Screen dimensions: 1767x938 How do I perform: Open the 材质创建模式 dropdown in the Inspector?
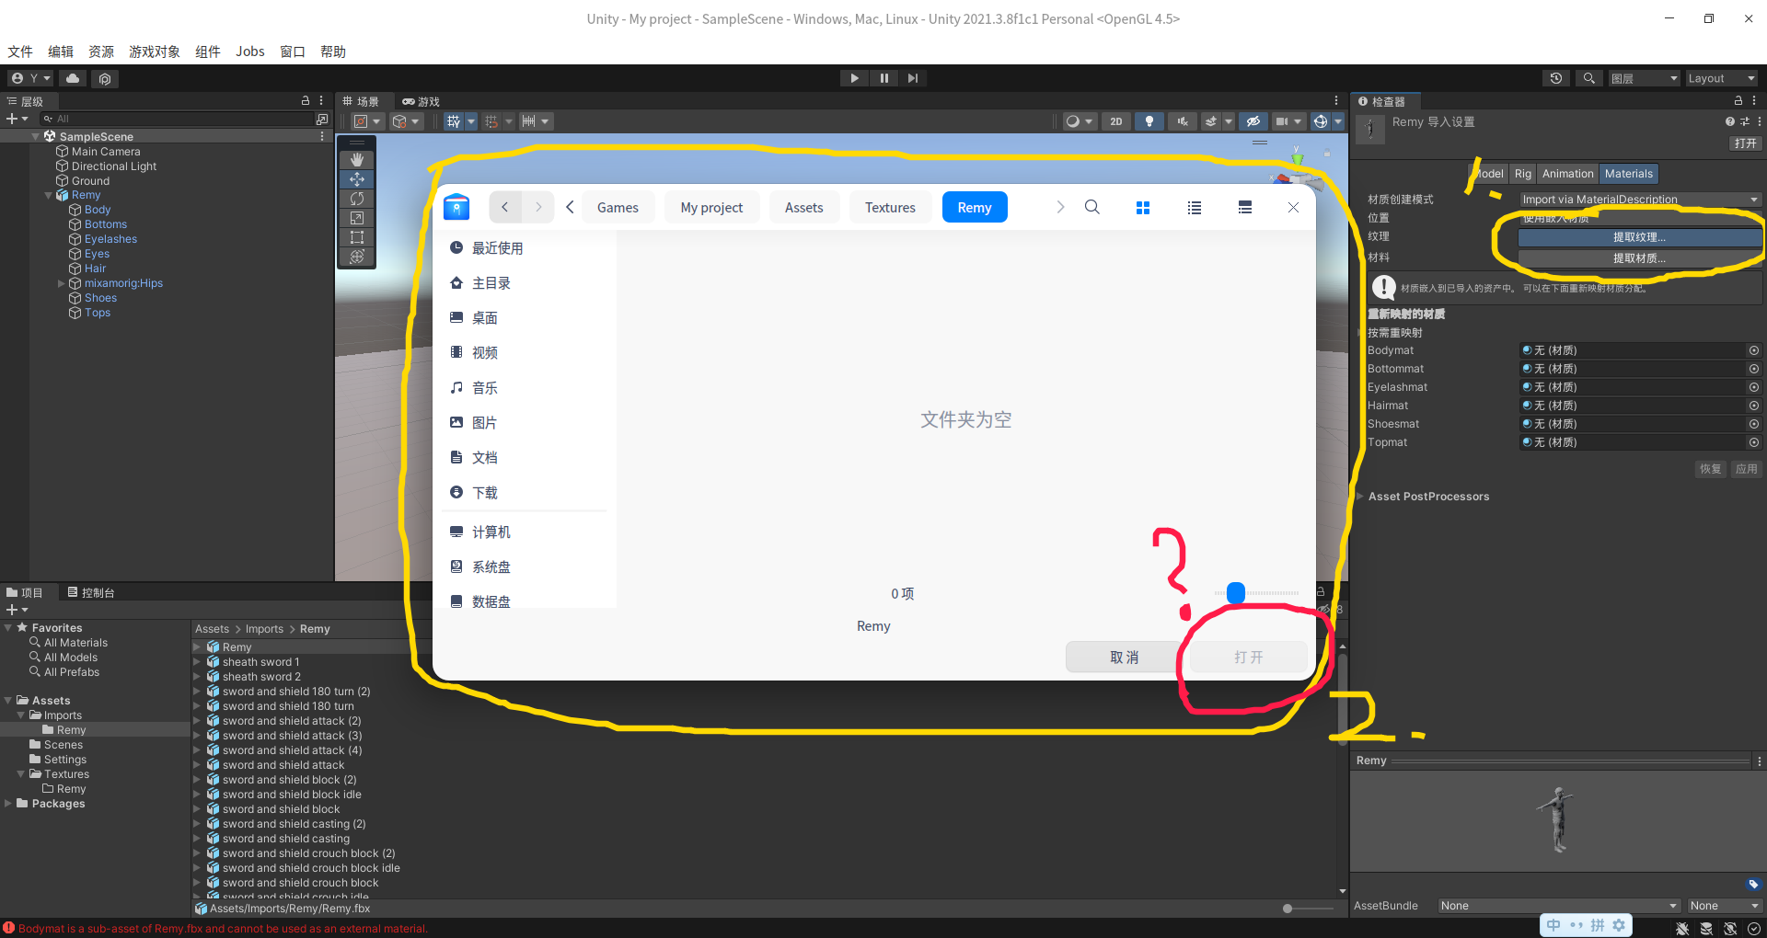1637,199
